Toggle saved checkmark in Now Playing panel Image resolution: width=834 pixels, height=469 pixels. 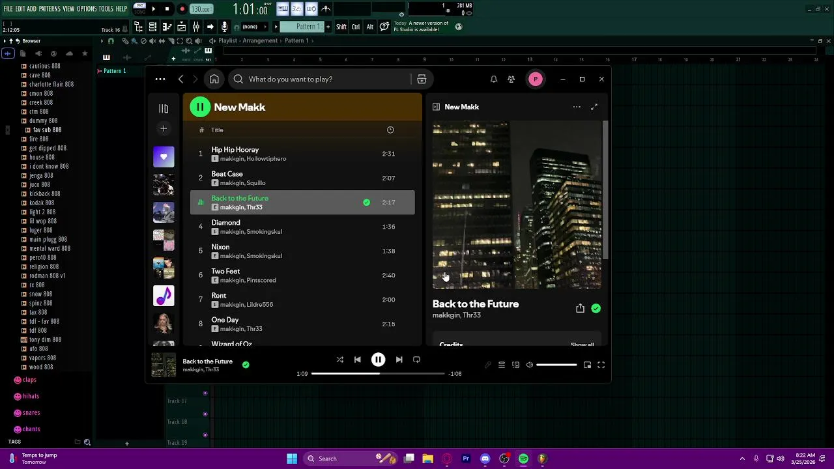tap(596, 308)
